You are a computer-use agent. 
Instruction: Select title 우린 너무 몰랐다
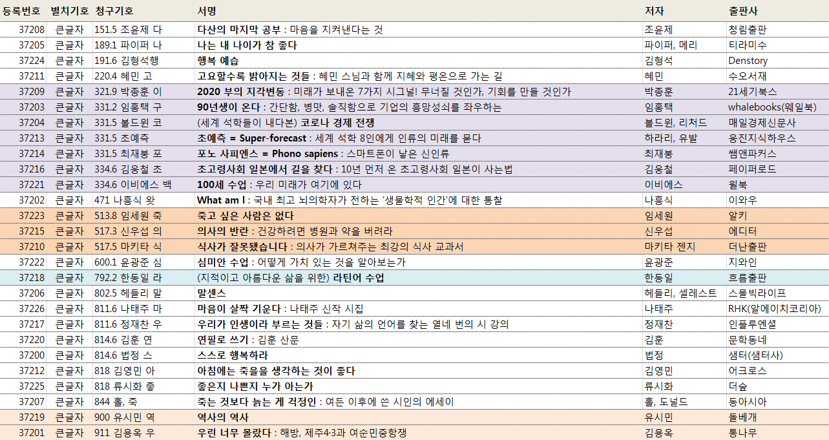[x=235, y=433]
